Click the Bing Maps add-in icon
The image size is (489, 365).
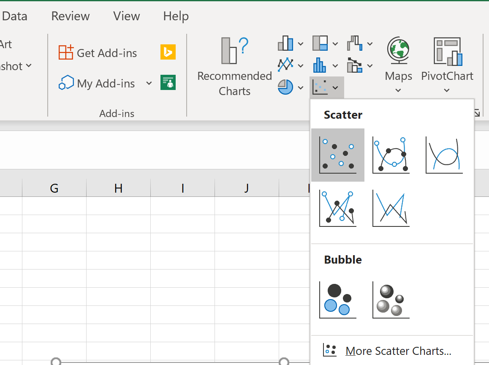point(168,52)
